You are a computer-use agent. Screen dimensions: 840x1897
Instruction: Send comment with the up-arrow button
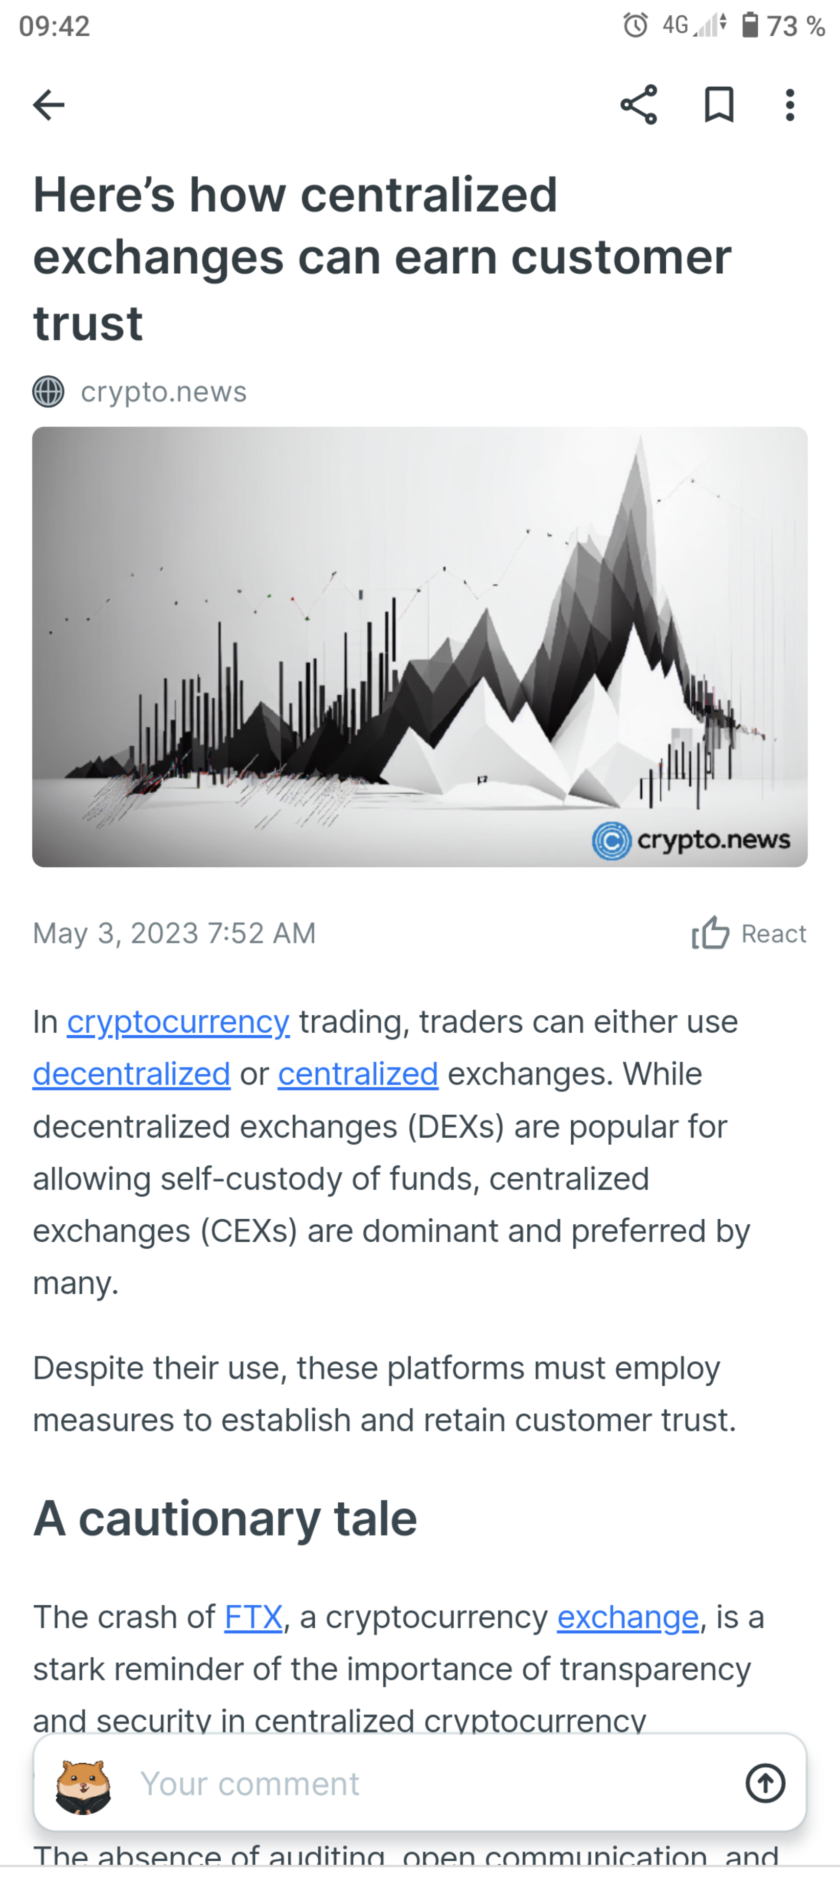[765, 1784]
